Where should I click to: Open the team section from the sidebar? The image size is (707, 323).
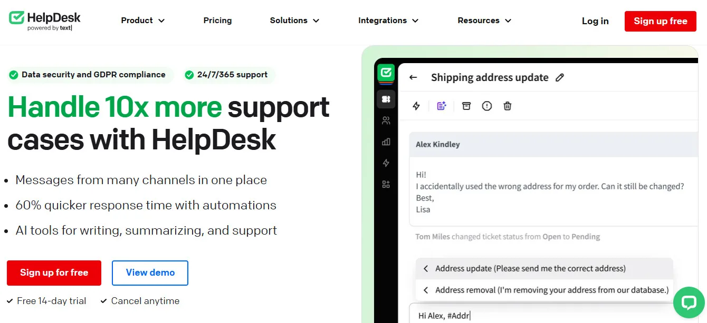(x=386, y=120)
